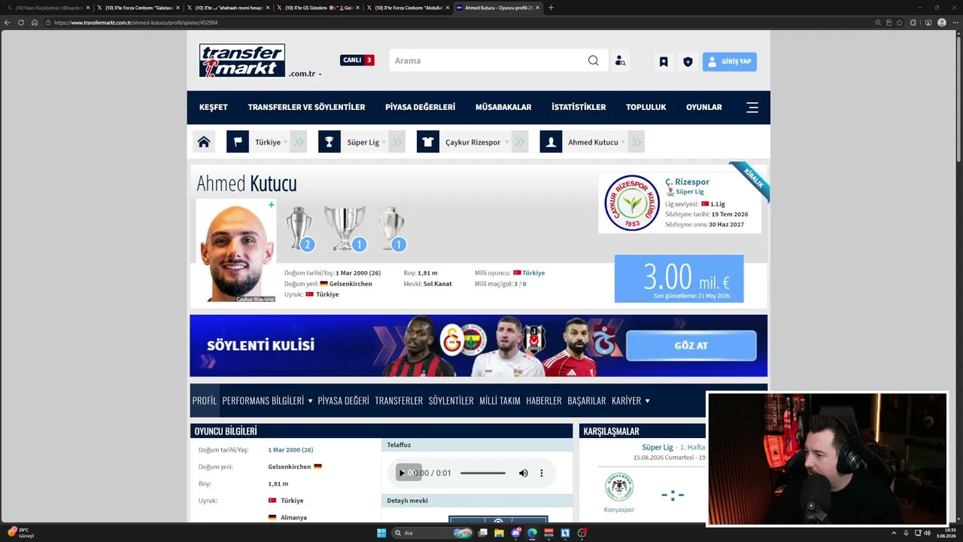
Task: Mute the pronunciation audio
Action: [x=524, y=473]
